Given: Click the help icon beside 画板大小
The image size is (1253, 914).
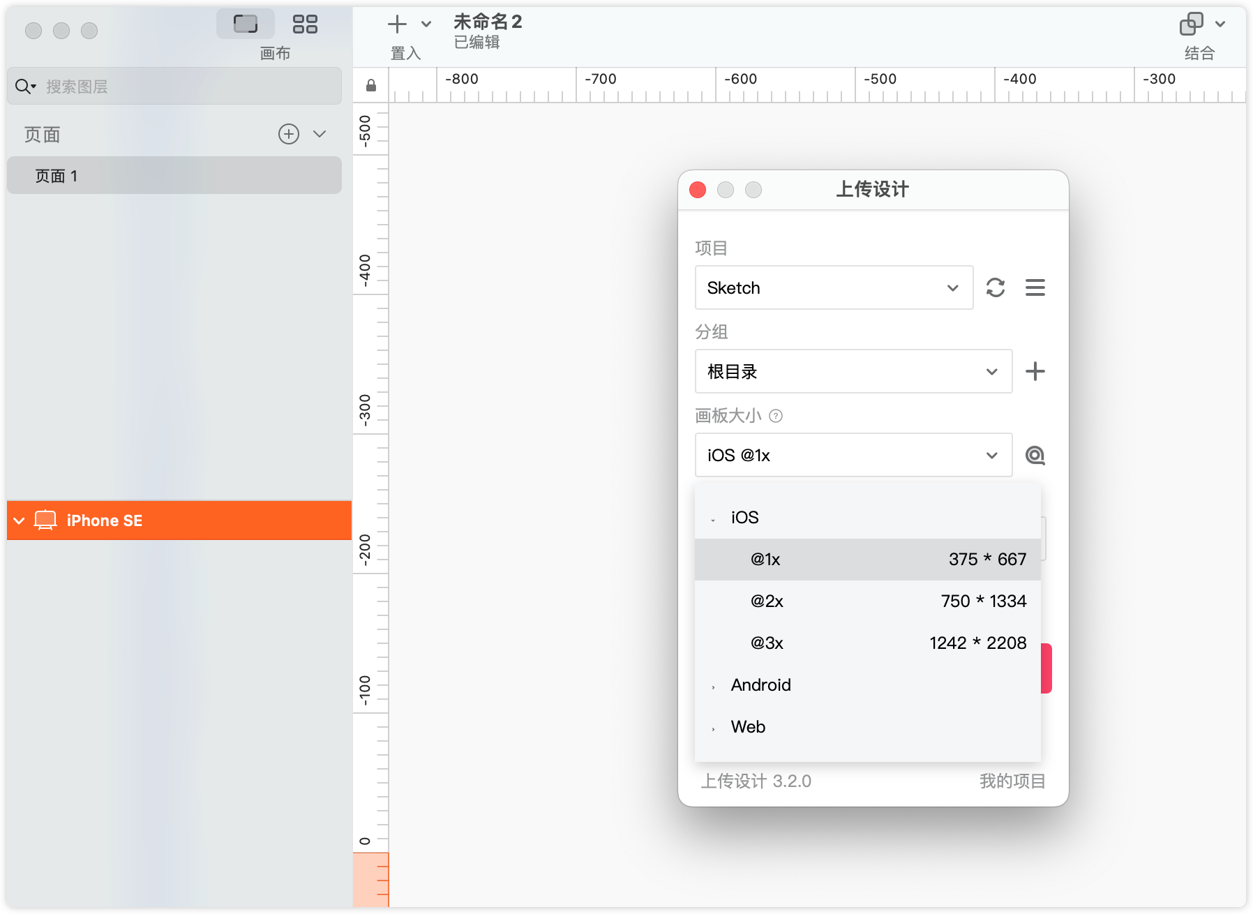Looking at the screenshot, I should [776, 416].
